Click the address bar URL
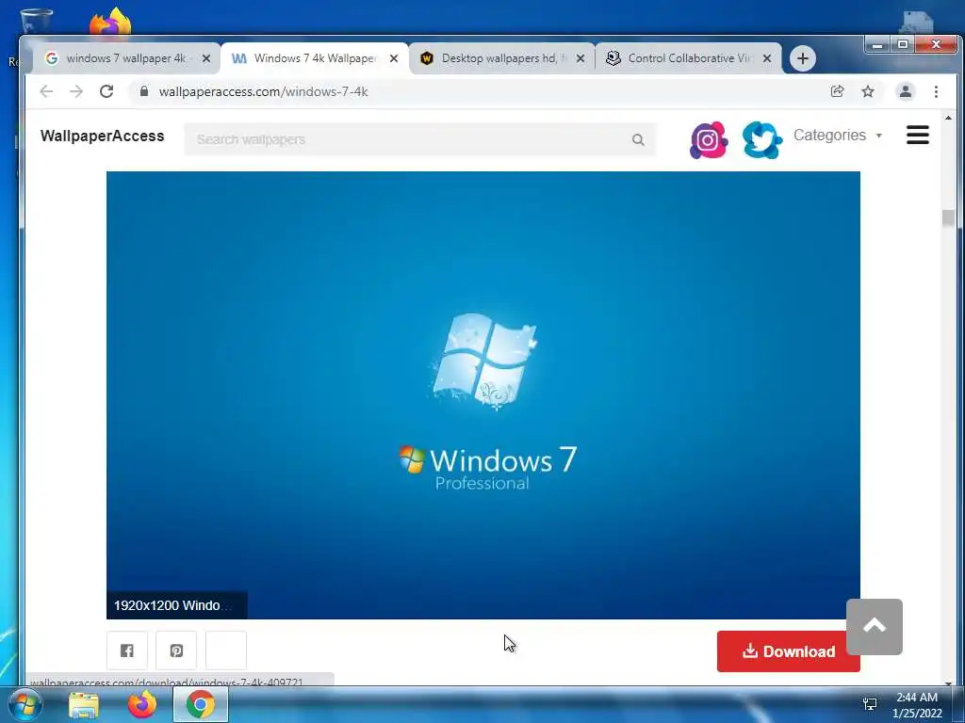 264,91
